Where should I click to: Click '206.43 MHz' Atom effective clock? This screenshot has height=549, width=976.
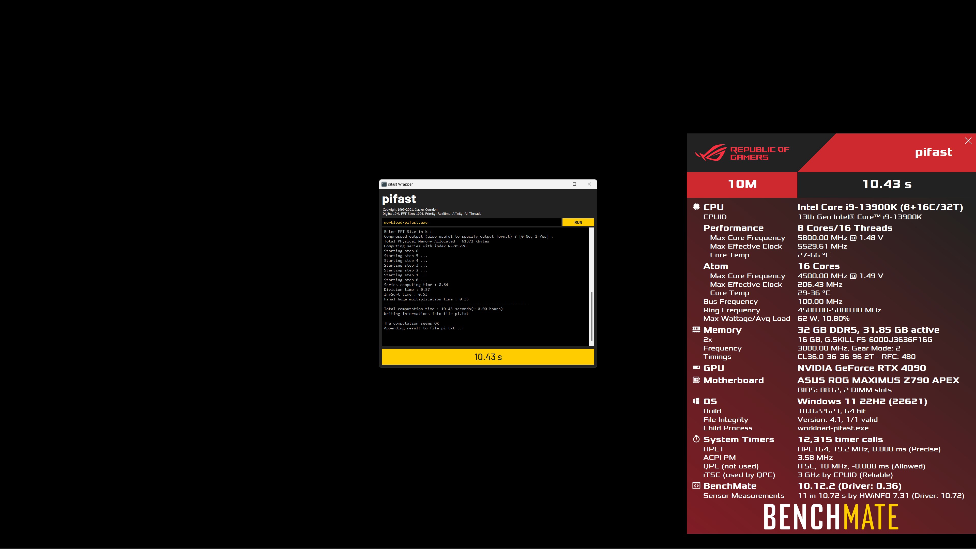tap(819, 285)
